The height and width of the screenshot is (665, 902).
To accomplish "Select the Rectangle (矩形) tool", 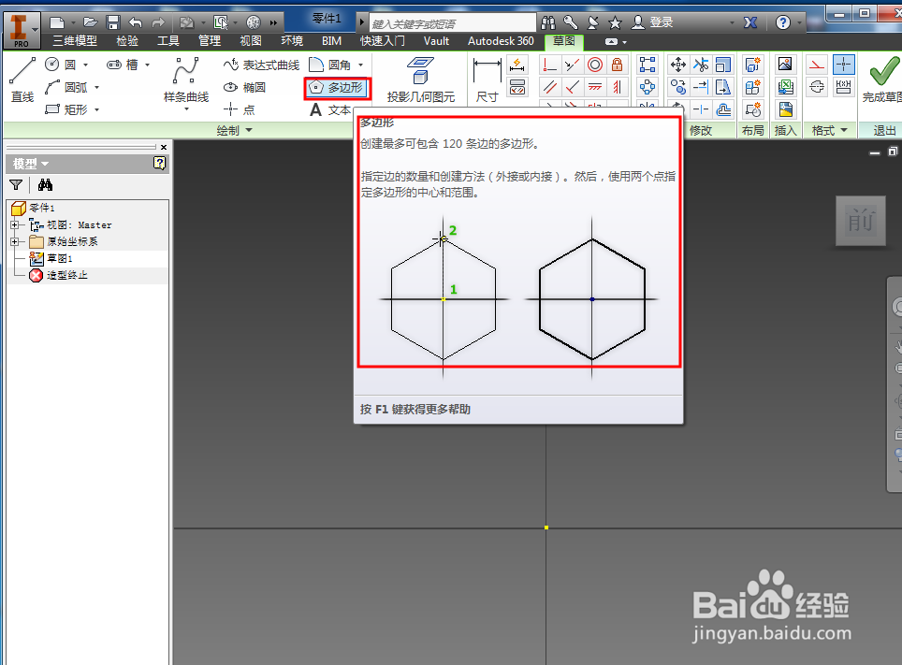I will coord(66,108).
